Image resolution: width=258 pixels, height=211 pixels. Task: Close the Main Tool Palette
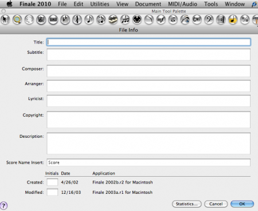pyautogui.click(x=3, y=11)
